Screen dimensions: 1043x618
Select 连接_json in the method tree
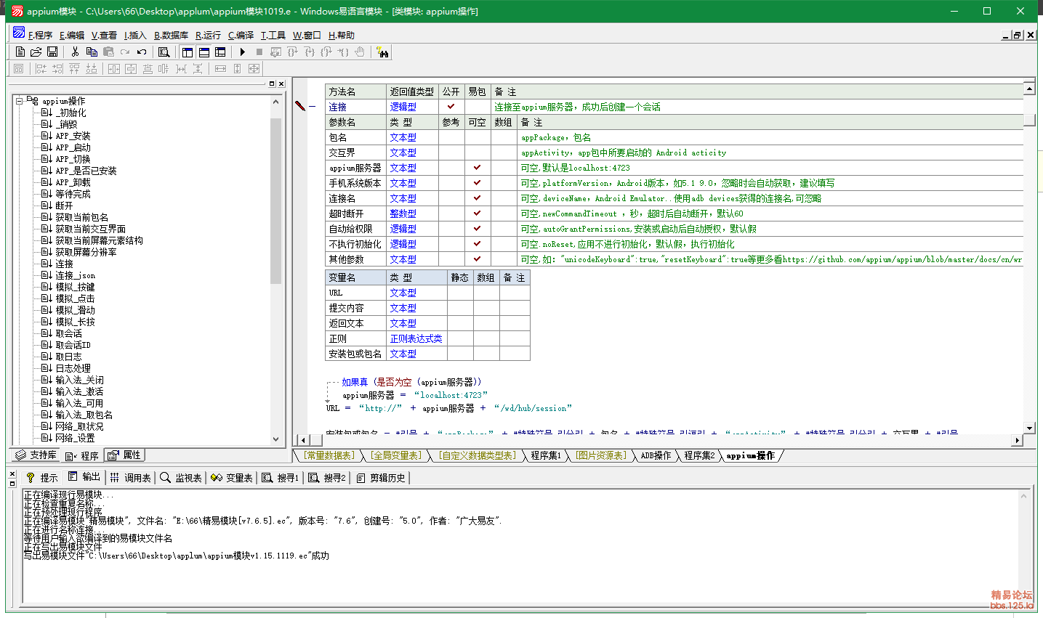coord(76,275)
